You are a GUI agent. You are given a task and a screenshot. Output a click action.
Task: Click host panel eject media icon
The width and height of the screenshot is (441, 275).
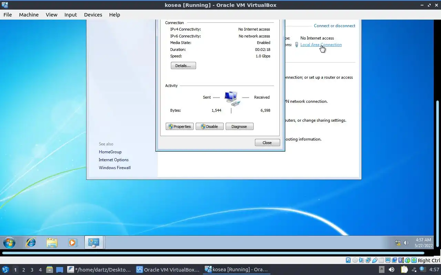pyautogui.click(x=382, y=269)
